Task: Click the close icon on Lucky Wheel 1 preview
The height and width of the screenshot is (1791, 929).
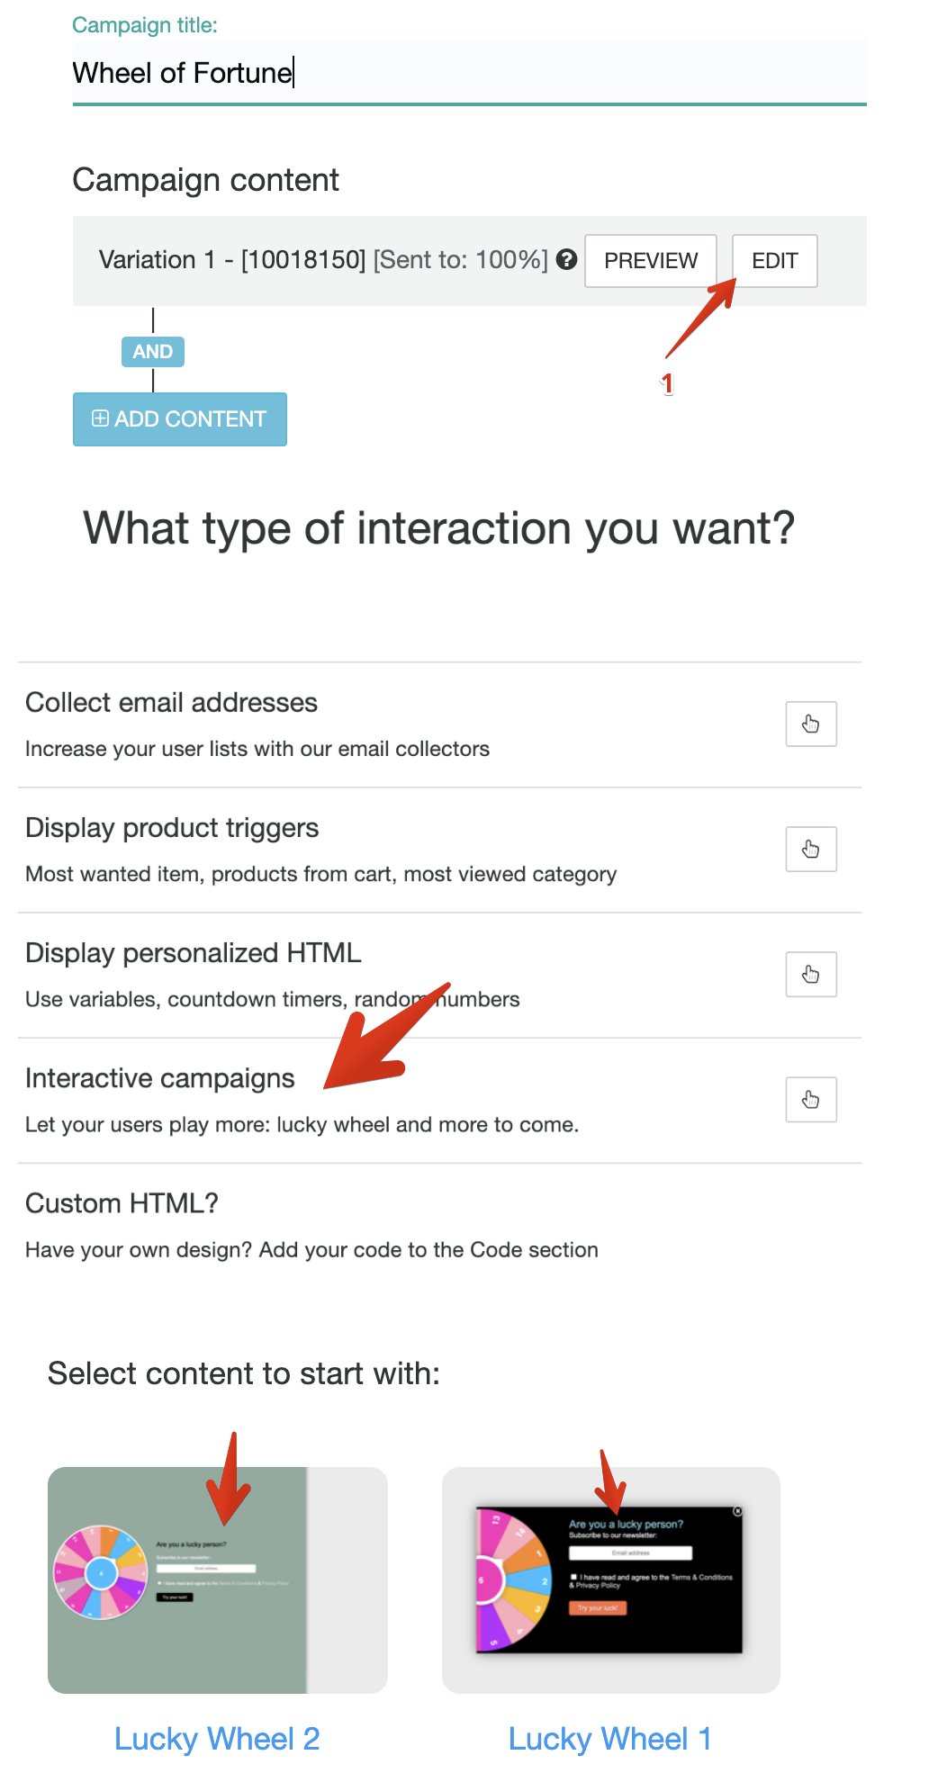Action: [x=737, y=1511]
